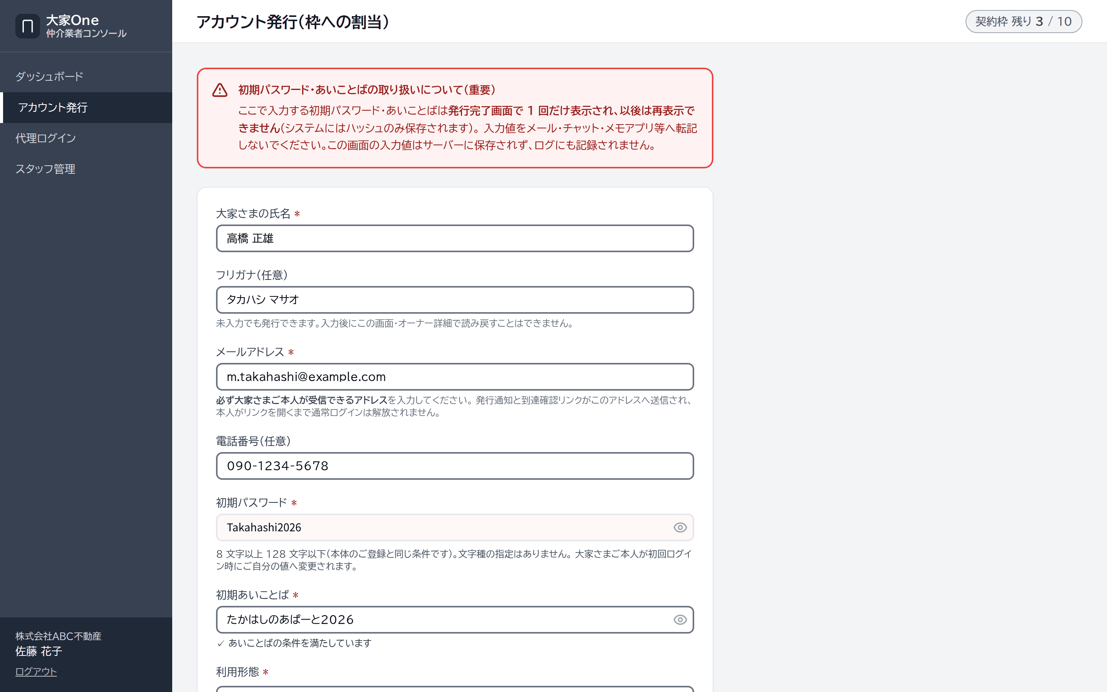Viewport: 1107px width, 692px height.
Task: Click the フリガナ hint starting 未入力でも発行できます
Action: (x=395, y=323)
